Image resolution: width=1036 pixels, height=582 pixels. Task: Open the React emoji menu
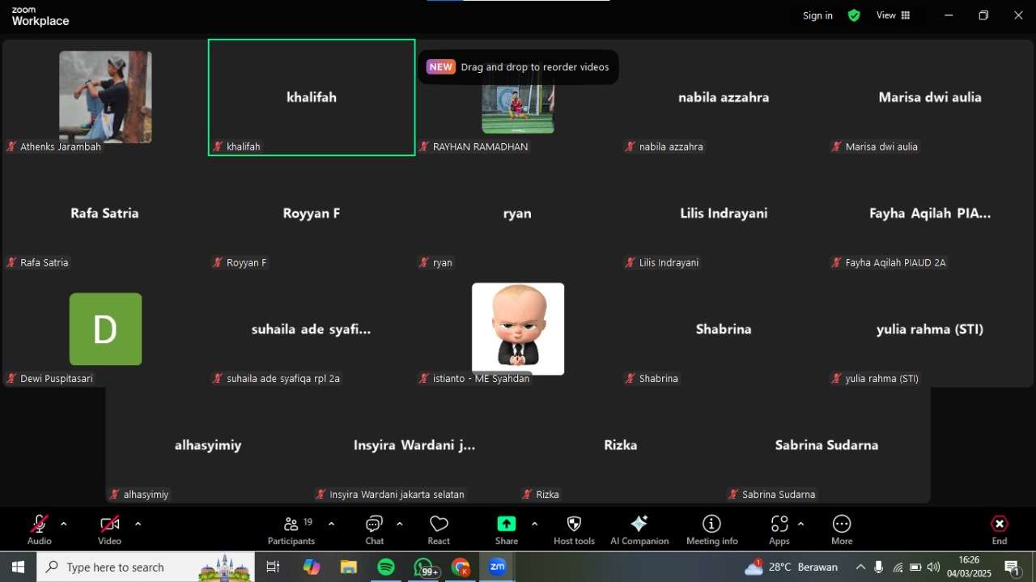[x=439, y=529]
